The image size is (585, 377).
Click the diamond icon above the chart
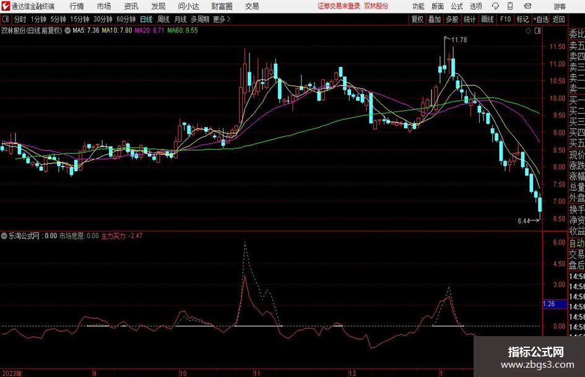tap(528, 31)
